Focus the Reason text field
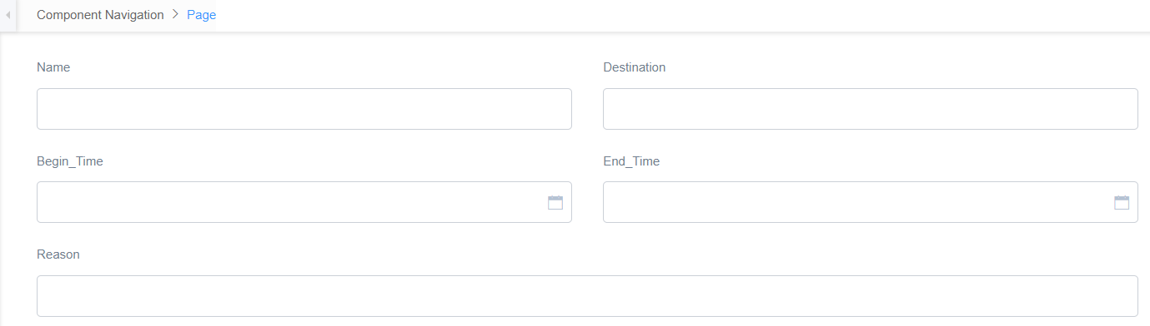Screen dimensions: 1150x326 coord(587,296)
